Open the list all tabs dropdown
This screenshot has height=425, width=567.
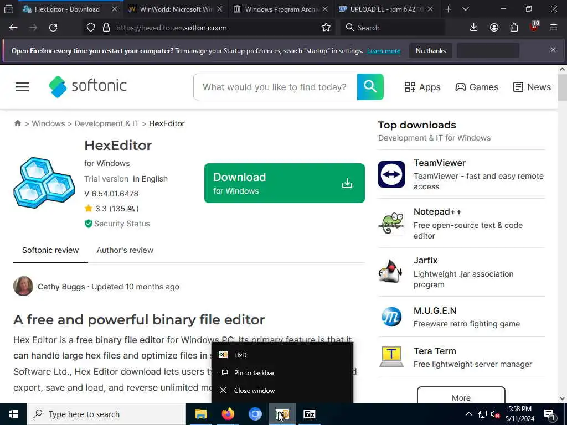[465, 9]
